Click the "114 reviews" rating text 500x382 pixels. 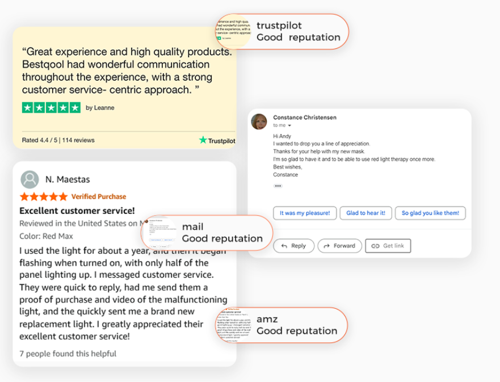(x=78, y=140)
